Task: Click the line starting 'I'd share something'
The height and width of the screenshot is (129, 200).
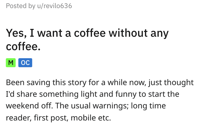Action: [x=92, y=94]
